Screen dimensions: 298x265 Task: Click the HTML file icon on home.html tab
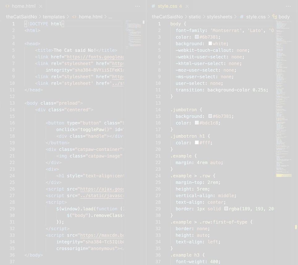[7, 6]
